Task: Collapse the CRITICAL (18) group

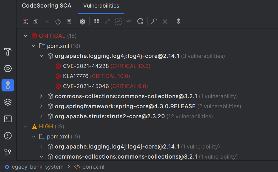Action: coord(25,36)
